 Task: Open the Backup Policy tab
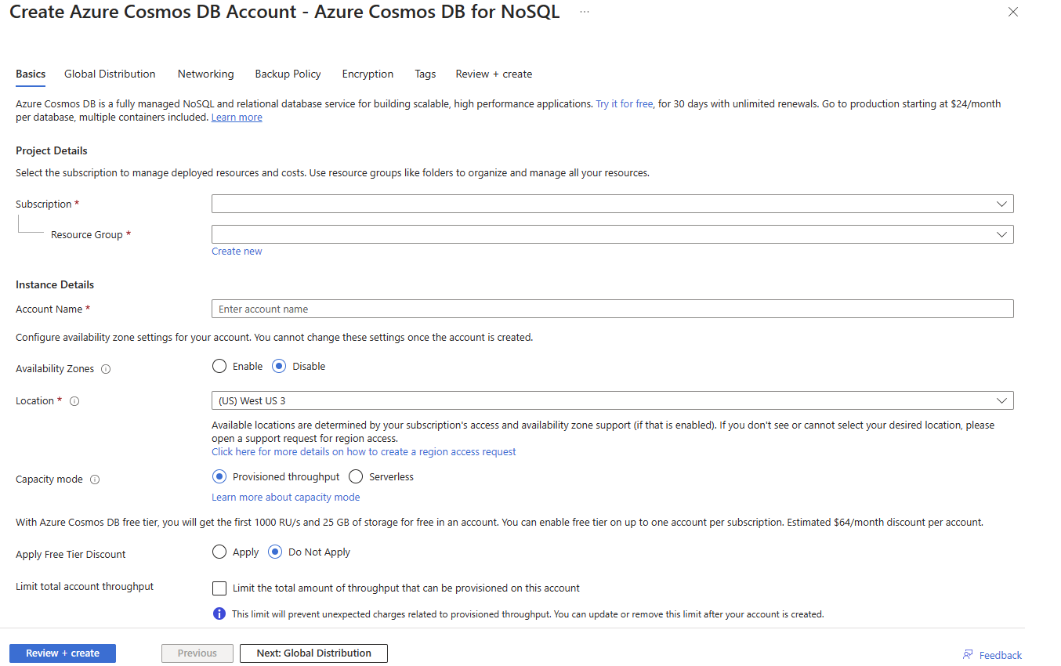click(x=288, y=74)
